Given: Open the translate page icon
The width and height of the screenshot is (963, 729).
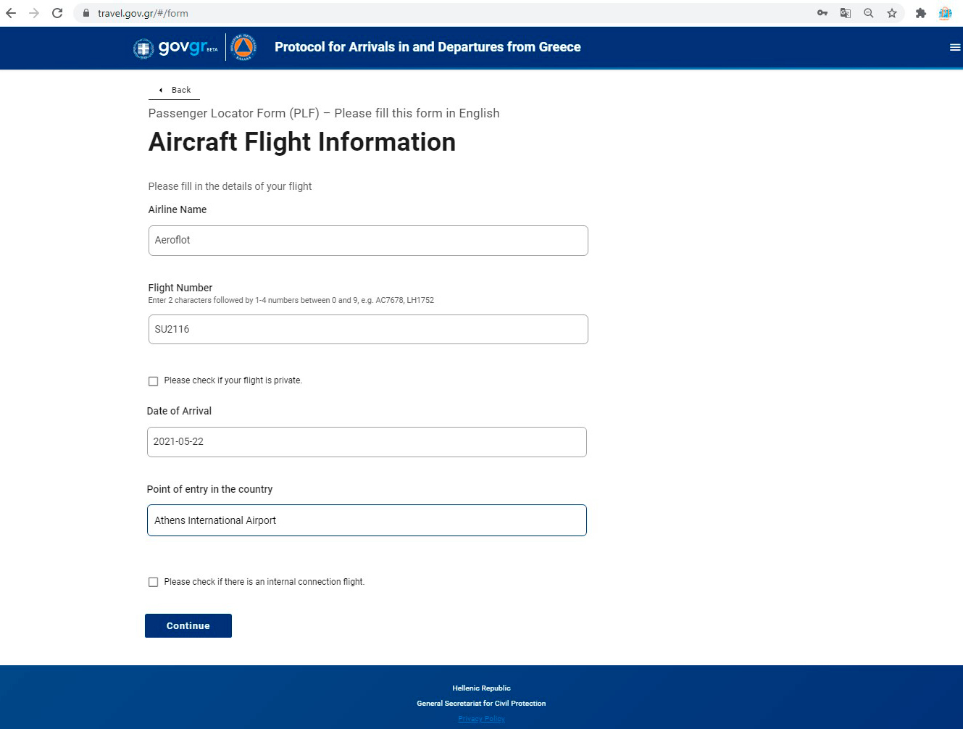Looking at the screenshot, I should click(846, 13).
